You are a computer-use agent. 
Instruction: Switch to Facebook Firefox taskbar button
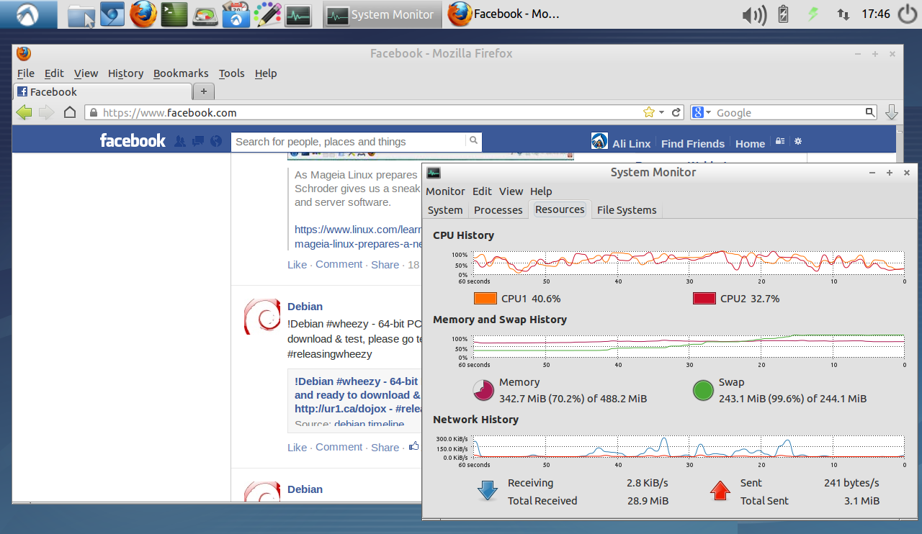(x=503, y=14)
